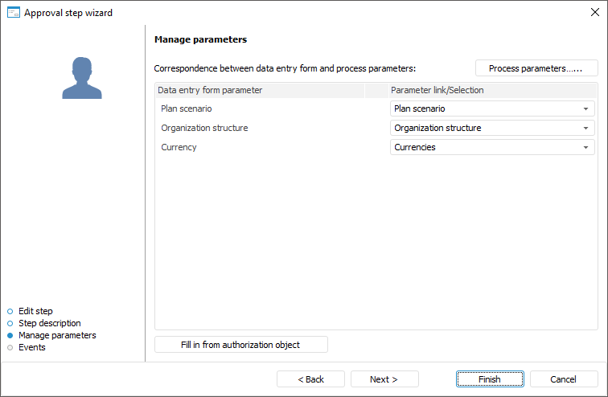608x397 pixels.
Task: Click the wizard window icon in title bar
Action: 13,12
